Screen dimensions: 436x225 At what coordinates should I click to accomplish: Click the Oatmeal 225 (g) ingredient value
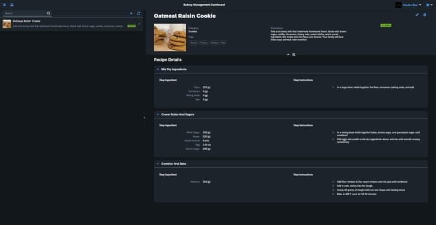pos(206,182)
